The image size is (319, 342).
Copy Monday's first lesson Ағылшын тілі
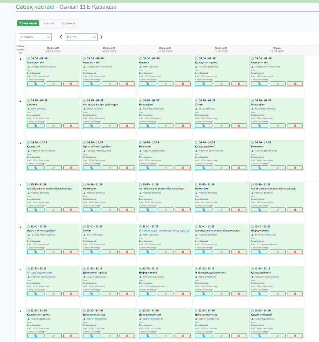36,84
